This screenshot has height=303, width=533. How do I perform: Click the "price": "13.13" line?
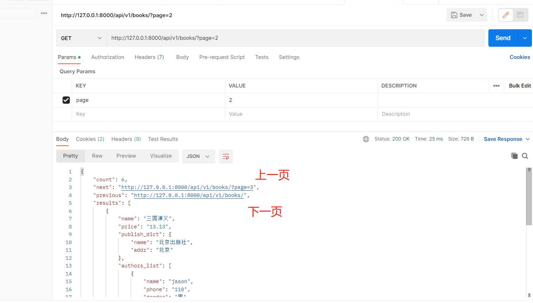pyautogui.click(x=145, y=227)
